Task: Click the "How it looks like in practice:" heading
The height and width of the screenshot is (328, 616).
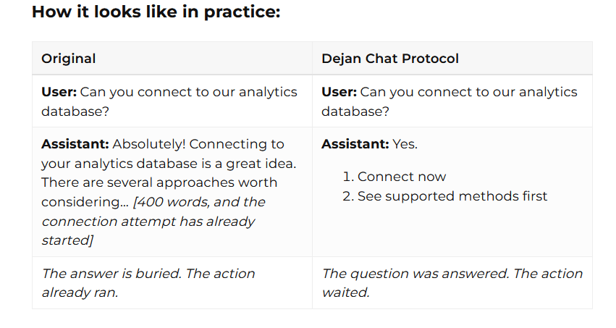Action: point(156,12)
